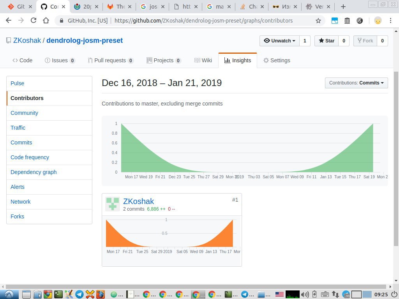The image size is (399, 299).
Task: Open the stargazers count next to Star
Action: click(x=344, y=40)
